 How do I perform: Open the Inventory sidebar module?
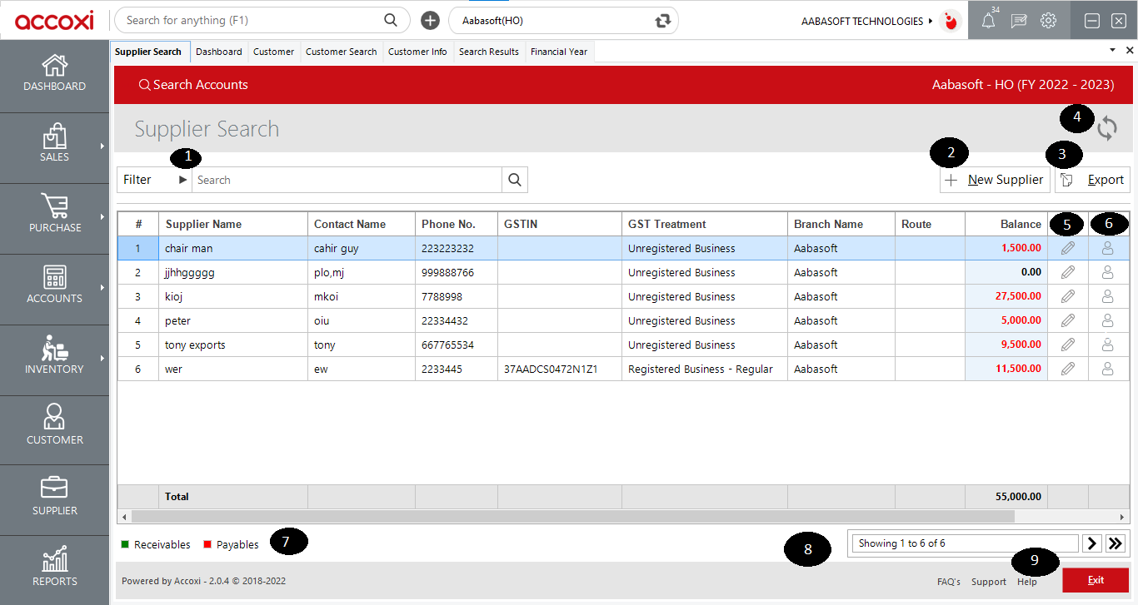[x=54, y=361]
